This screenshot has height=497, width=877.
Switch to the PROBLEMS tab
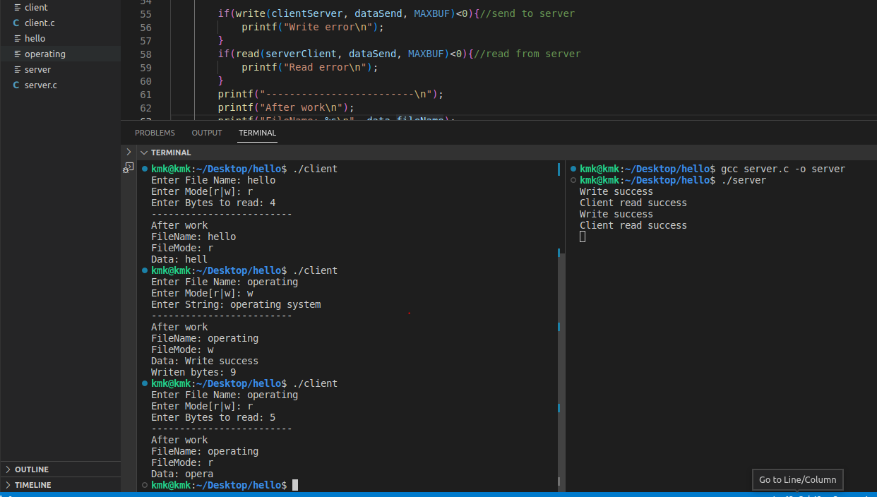click(155, 133)
